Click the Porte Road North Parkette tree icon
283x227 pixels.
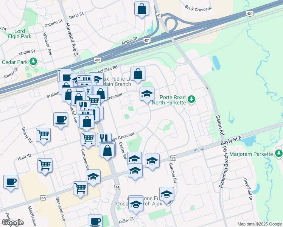click(191, 99)
